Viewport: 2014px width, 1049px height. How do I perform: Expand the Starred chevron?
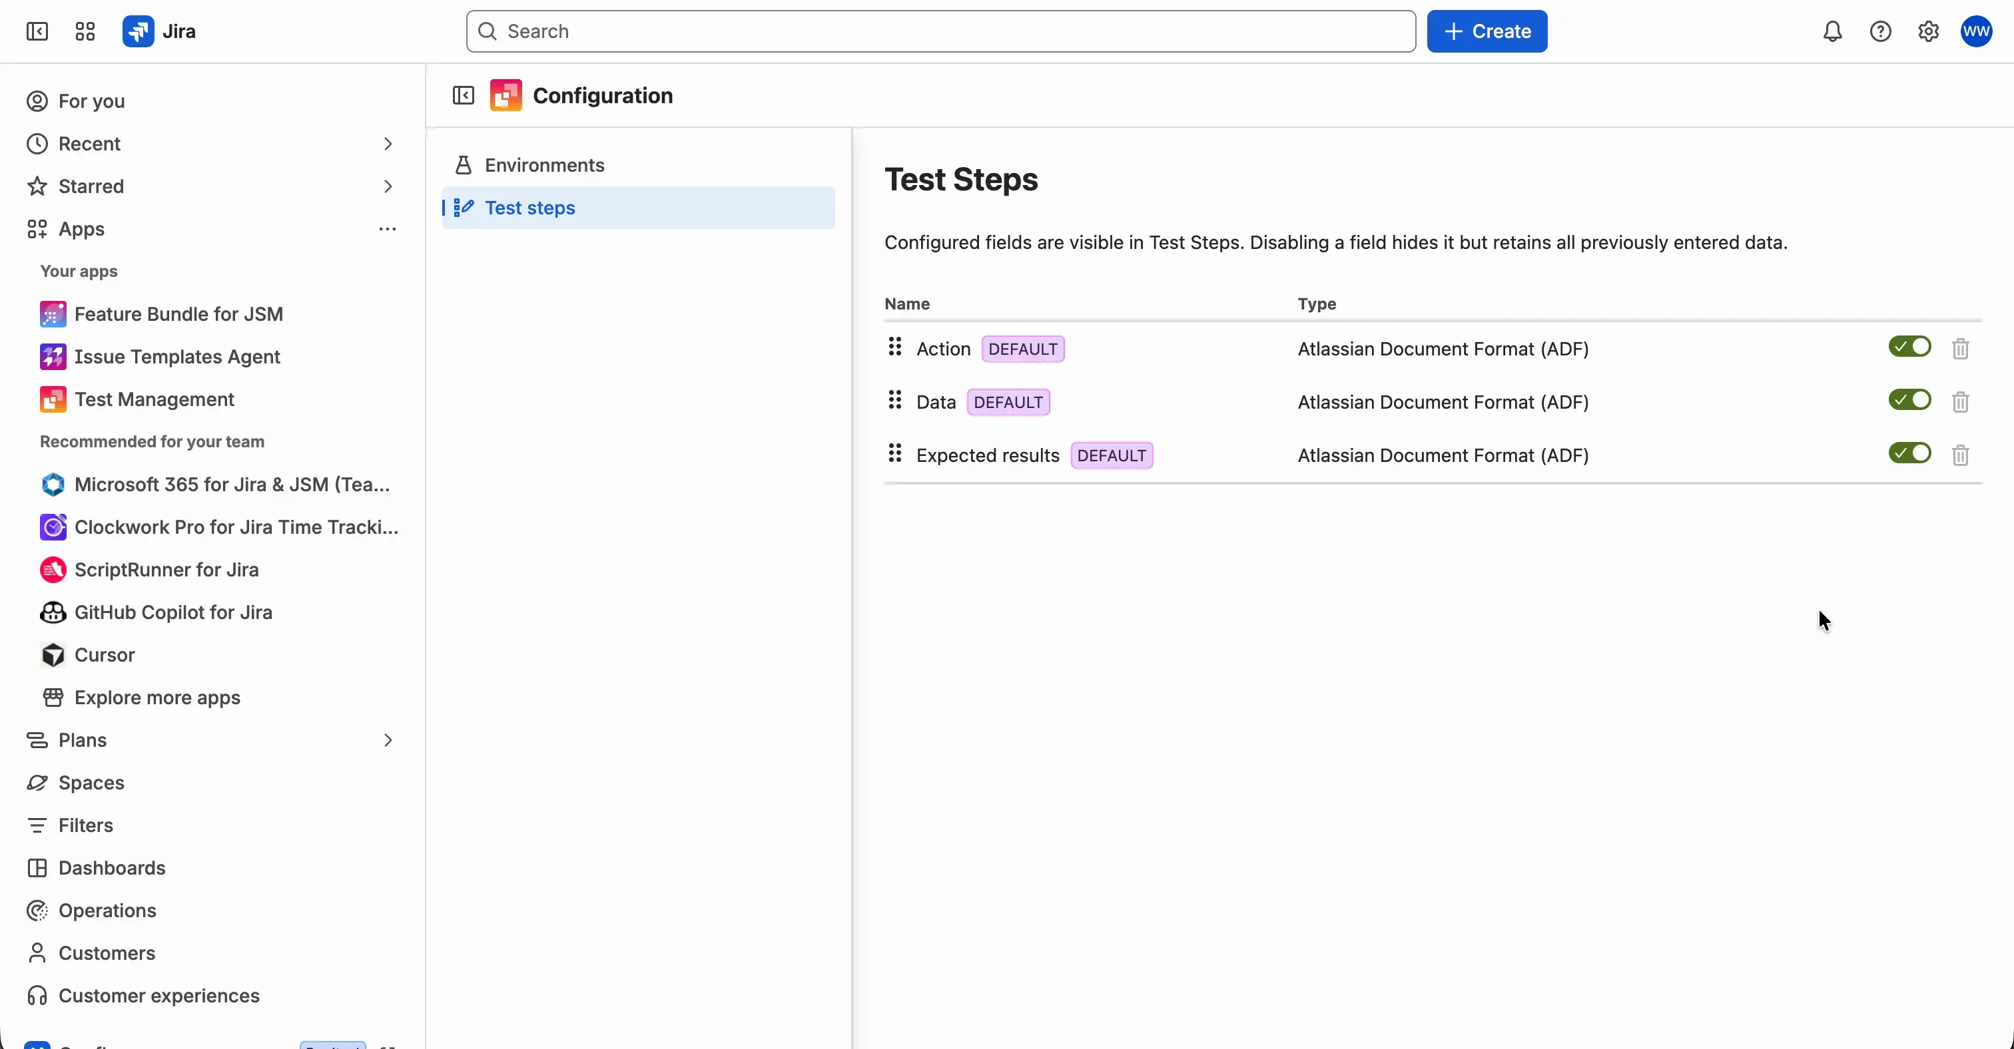point(388,186)
